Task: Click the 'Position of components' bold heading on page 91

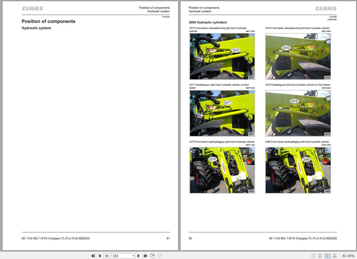Action: point(49,21)
